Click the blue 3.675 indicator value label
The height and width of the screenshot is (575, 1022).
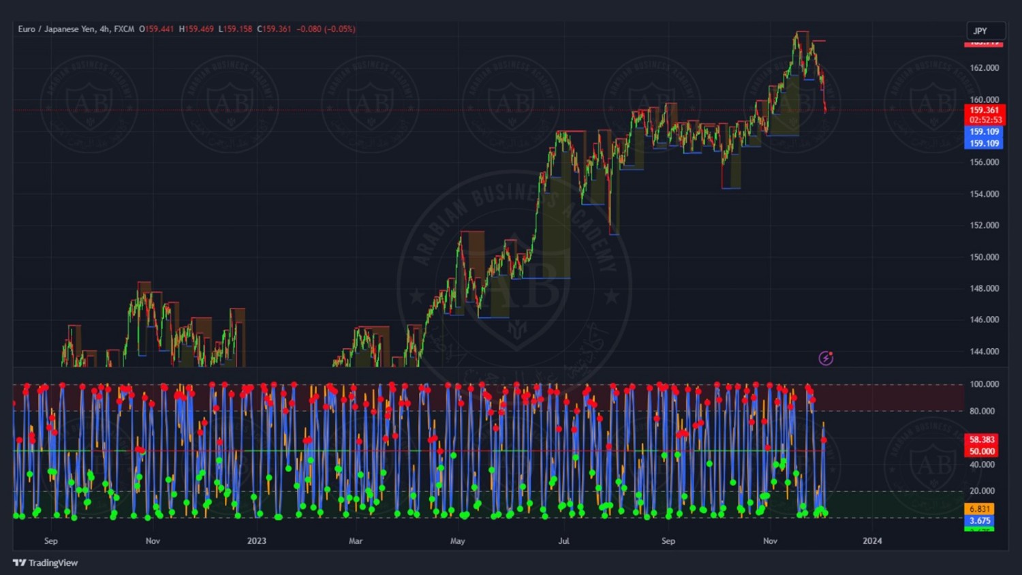pyautogui.click(x=980, y=520)
